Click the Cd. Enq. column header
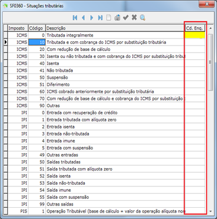 pyautogui.click(x=194, y=28)
